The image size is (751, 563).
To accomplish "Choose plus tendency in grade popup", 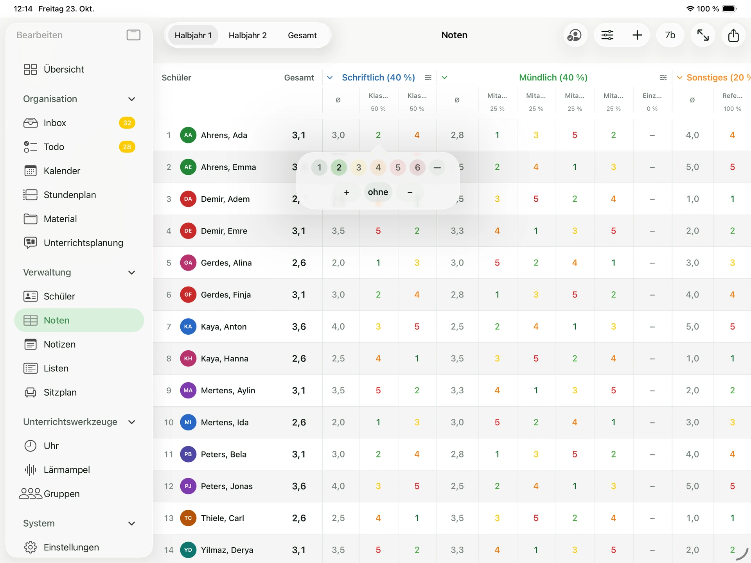I will (x=347, y=192).
